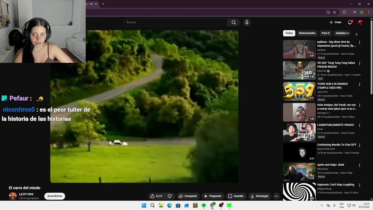Bookmark this page with the star icon
This screenshot has width=373, height=210.
coord(335,12)
